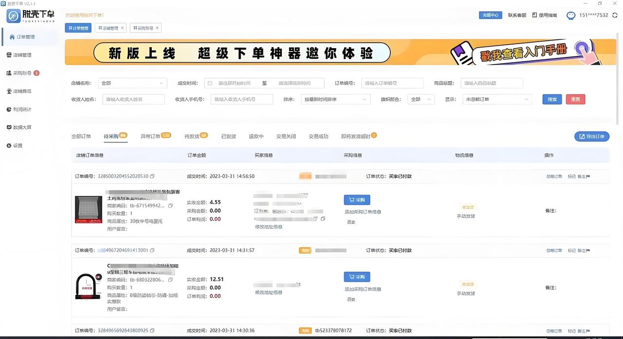Go to 采购账号 in sidebar
The image size is (623, 339).
22,73
